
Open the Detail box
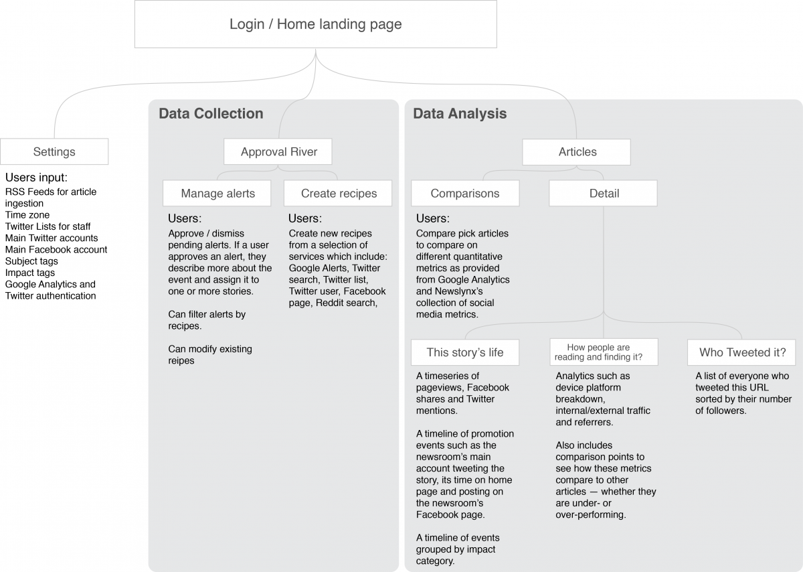pyautogui.click(x=604, y=194)
